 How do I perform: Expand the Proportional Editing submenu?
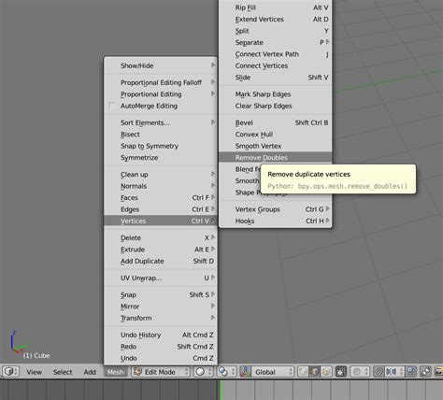161,94
